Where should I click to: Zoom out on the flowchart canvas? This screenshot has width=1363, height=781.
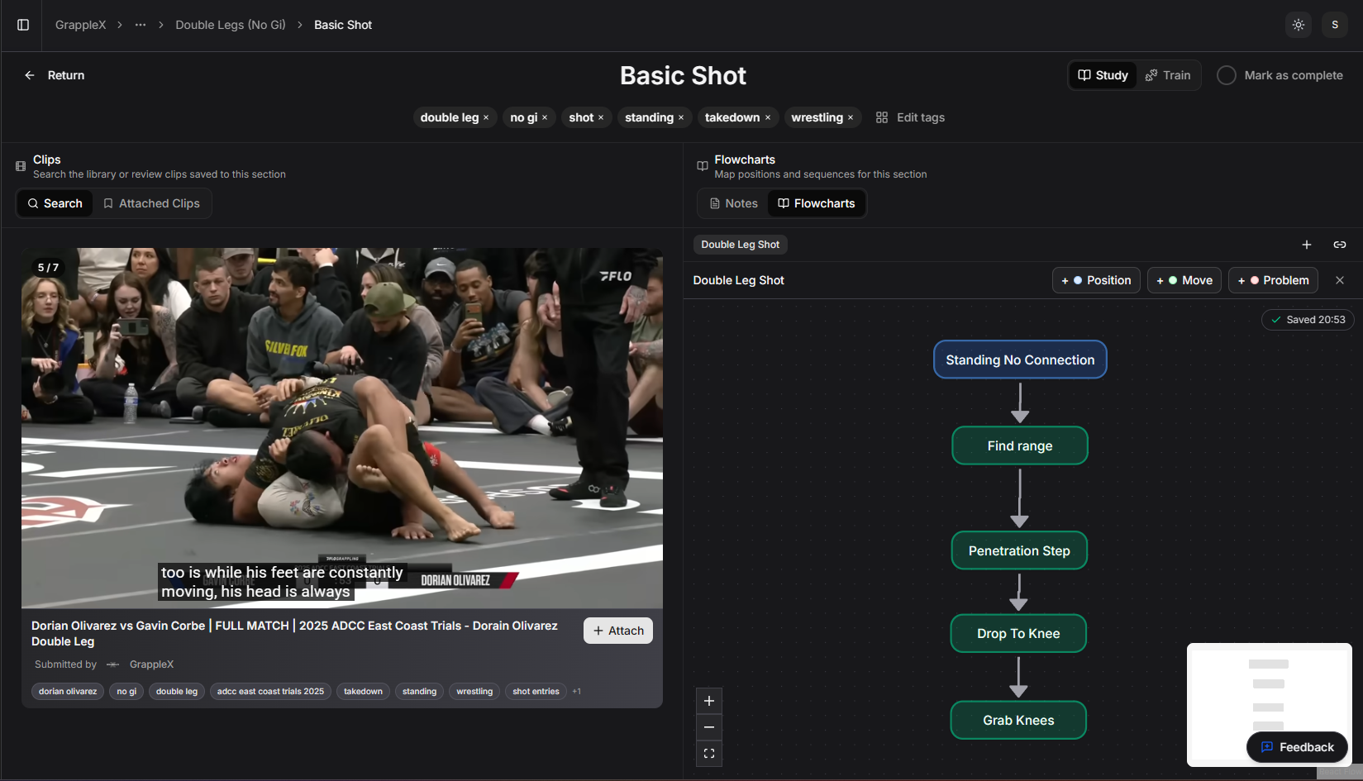[709, 727]
